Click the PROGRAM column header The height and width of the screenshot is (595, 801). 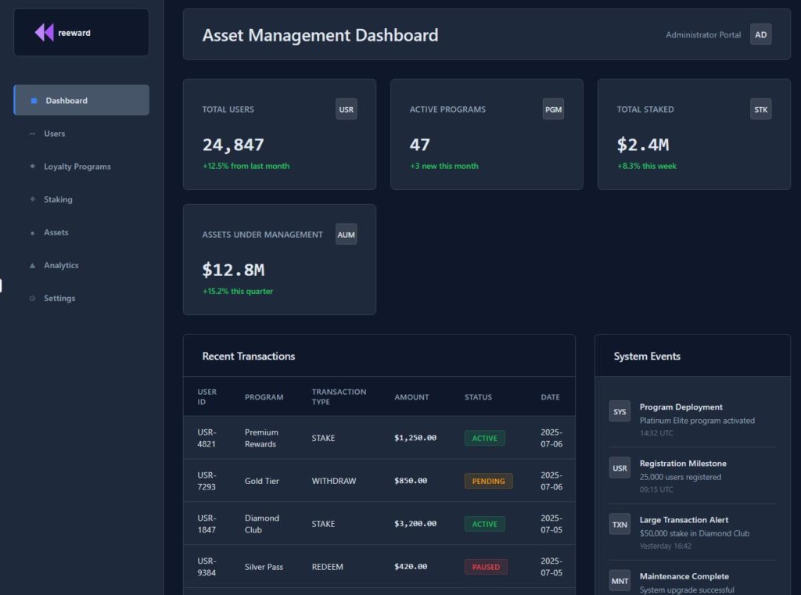pos(264,397)
